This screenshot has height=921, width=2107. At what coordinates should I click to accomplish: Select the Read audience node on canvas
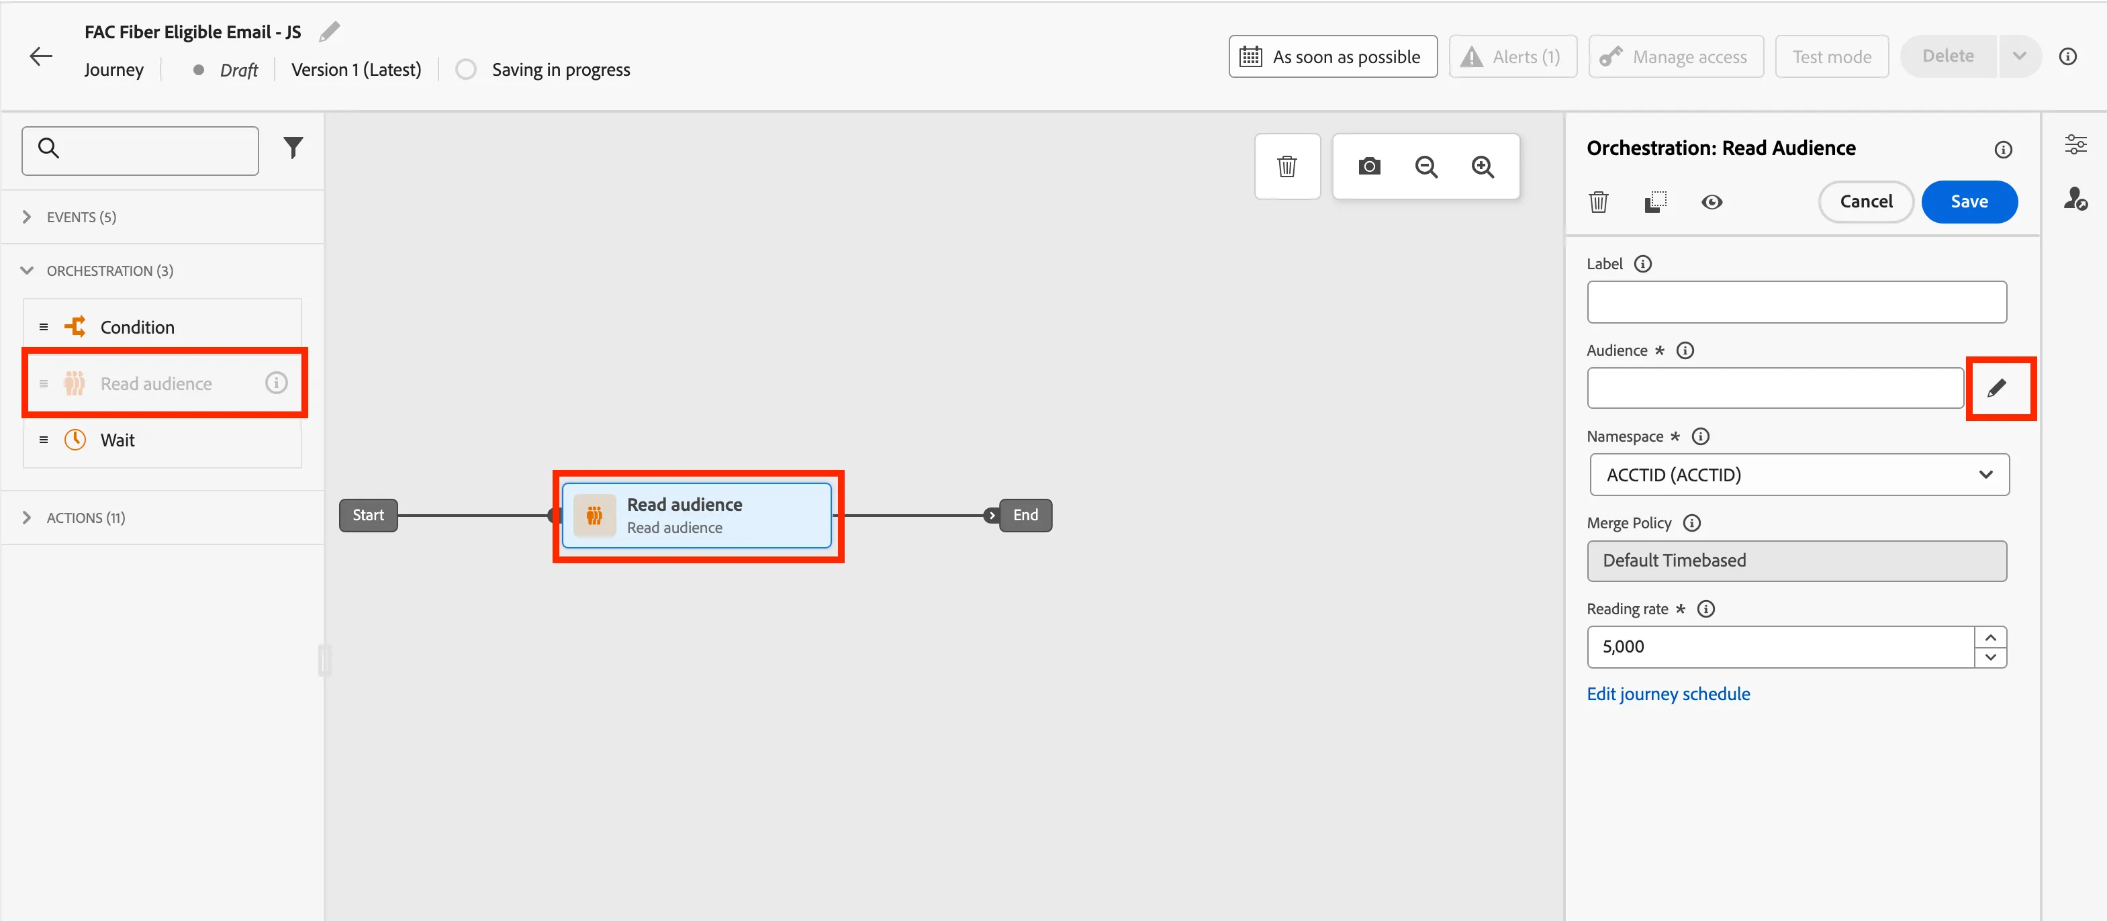coord(697,516)
